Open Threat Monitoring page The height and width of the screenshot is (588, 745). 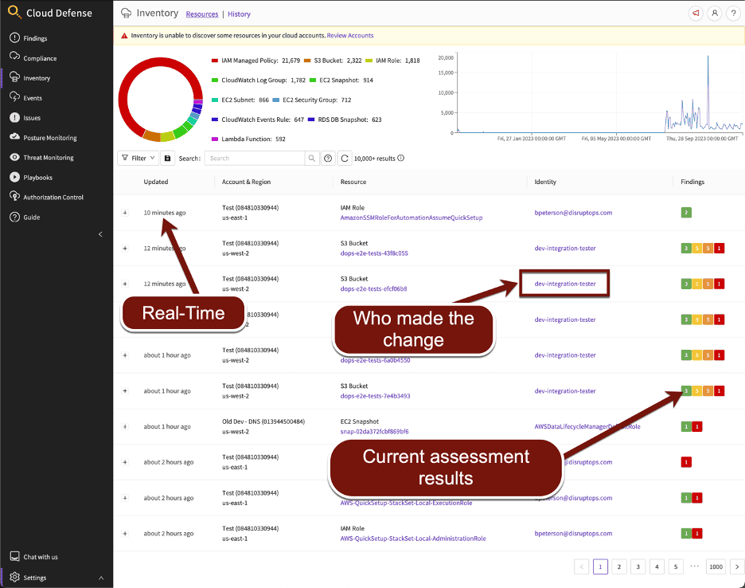point(48,158)
